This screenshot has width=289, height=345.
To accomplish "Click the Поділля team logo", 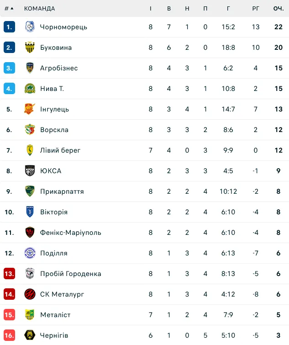I will click(x=30, y=253).
